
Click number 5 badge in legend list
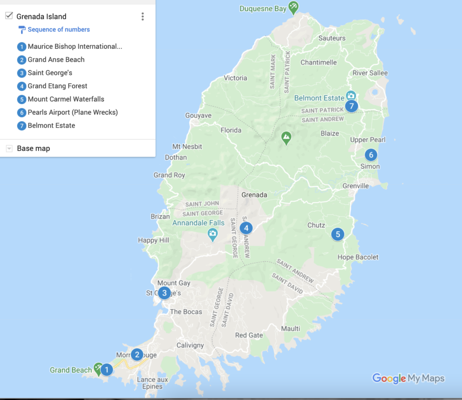click(22, 99)
